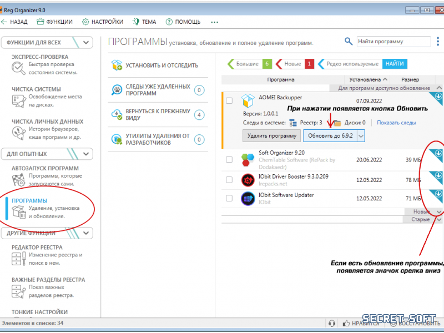
Task: Click the search magnifier icon
Action: 349,42
